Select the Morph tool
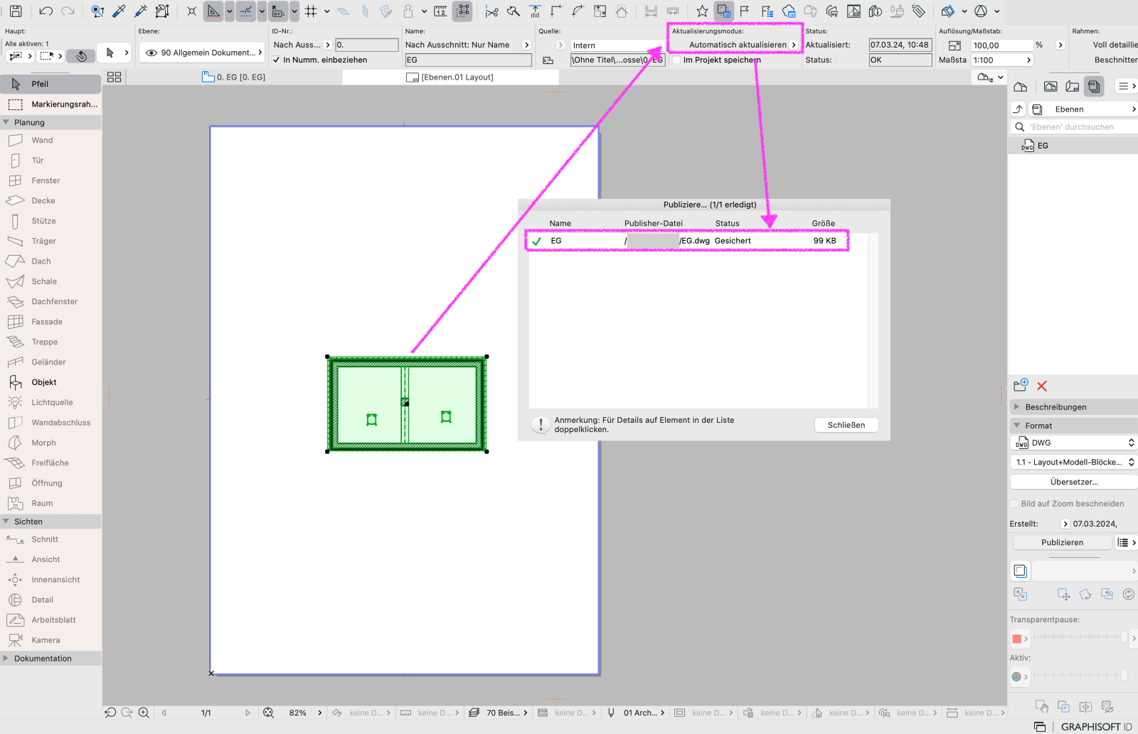1138x734 pixels. click(43, 443)
